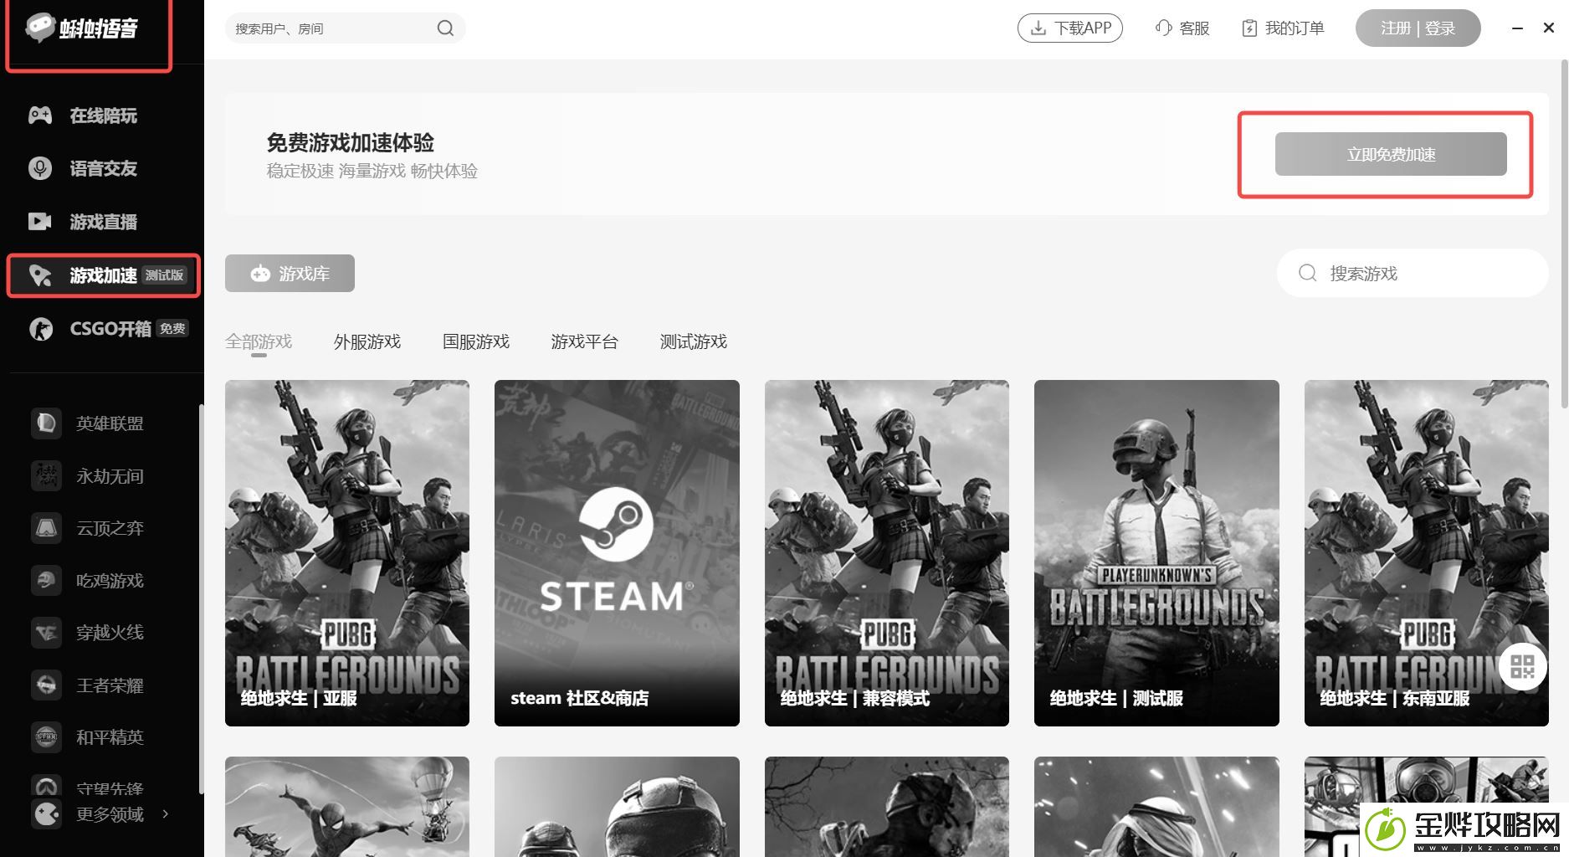Click 云顶之弈 in the sidebar list
Screen dimensions: 1569x857
(x=110, y=528)
